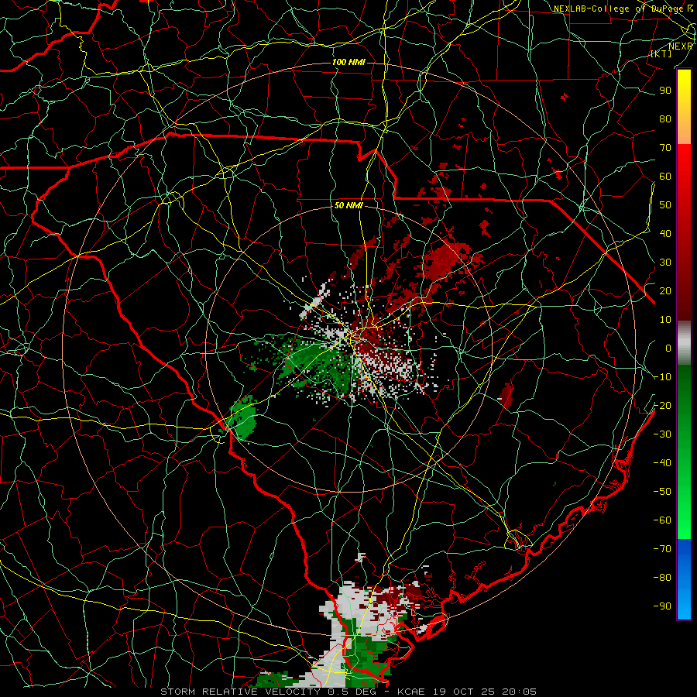Click the NEXR label near the color scale
Image resolution: width=697 pixels, height=697 pixels.
click(x=681, y=46)
